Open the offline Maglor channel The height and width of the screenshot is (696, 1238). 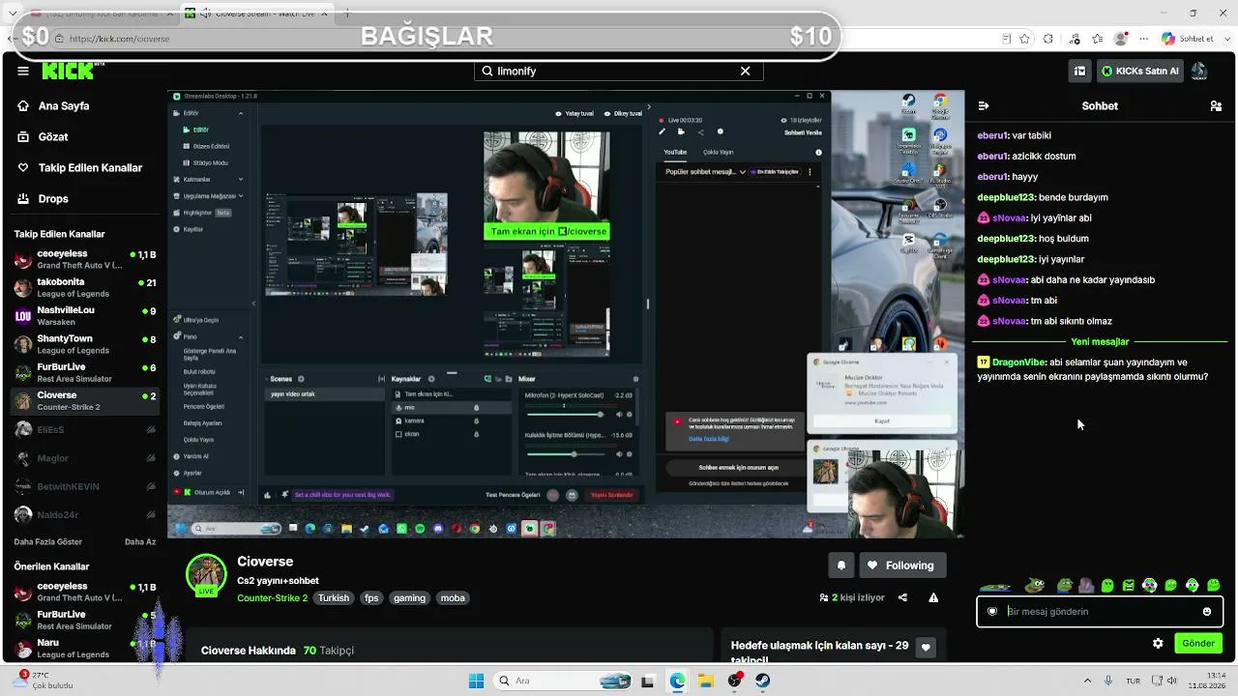[x=85, y=457]
